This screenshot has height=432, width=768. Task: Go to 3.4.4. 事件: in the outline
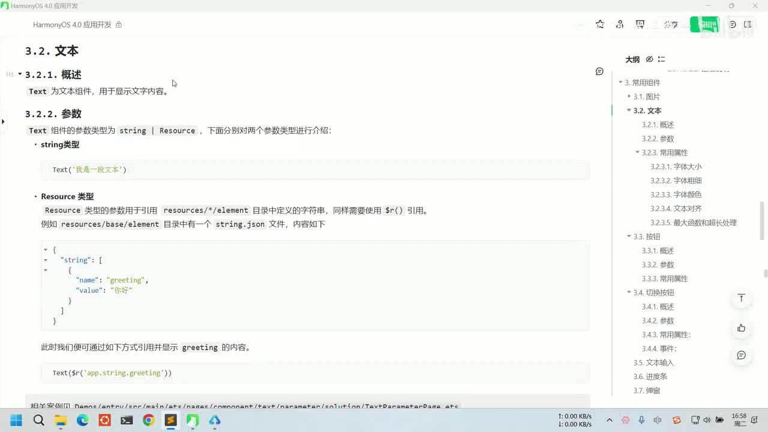pyautogui.click(x=659, y=349)
